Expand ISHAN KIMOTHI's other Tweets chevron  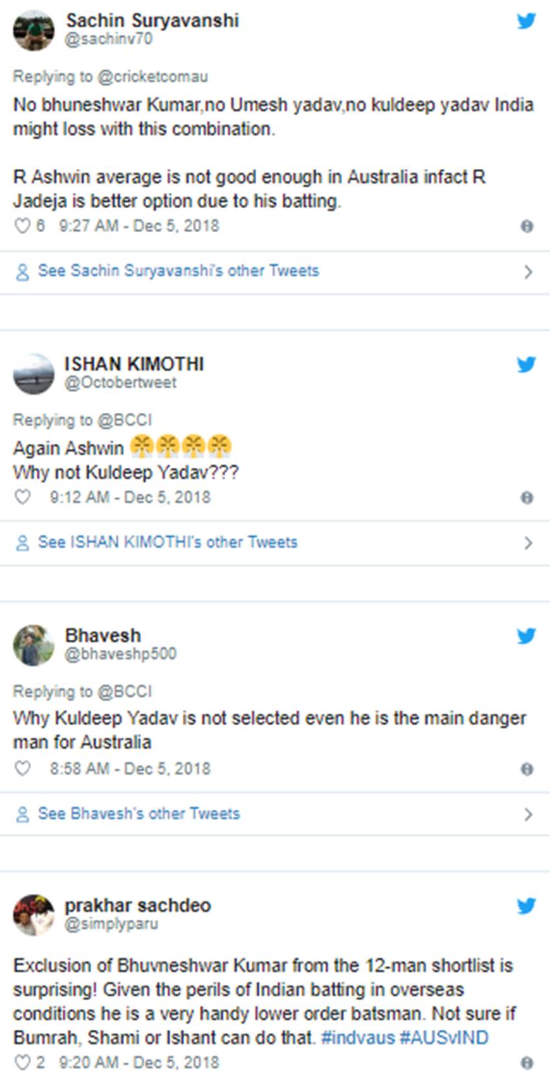coord(528,543)
